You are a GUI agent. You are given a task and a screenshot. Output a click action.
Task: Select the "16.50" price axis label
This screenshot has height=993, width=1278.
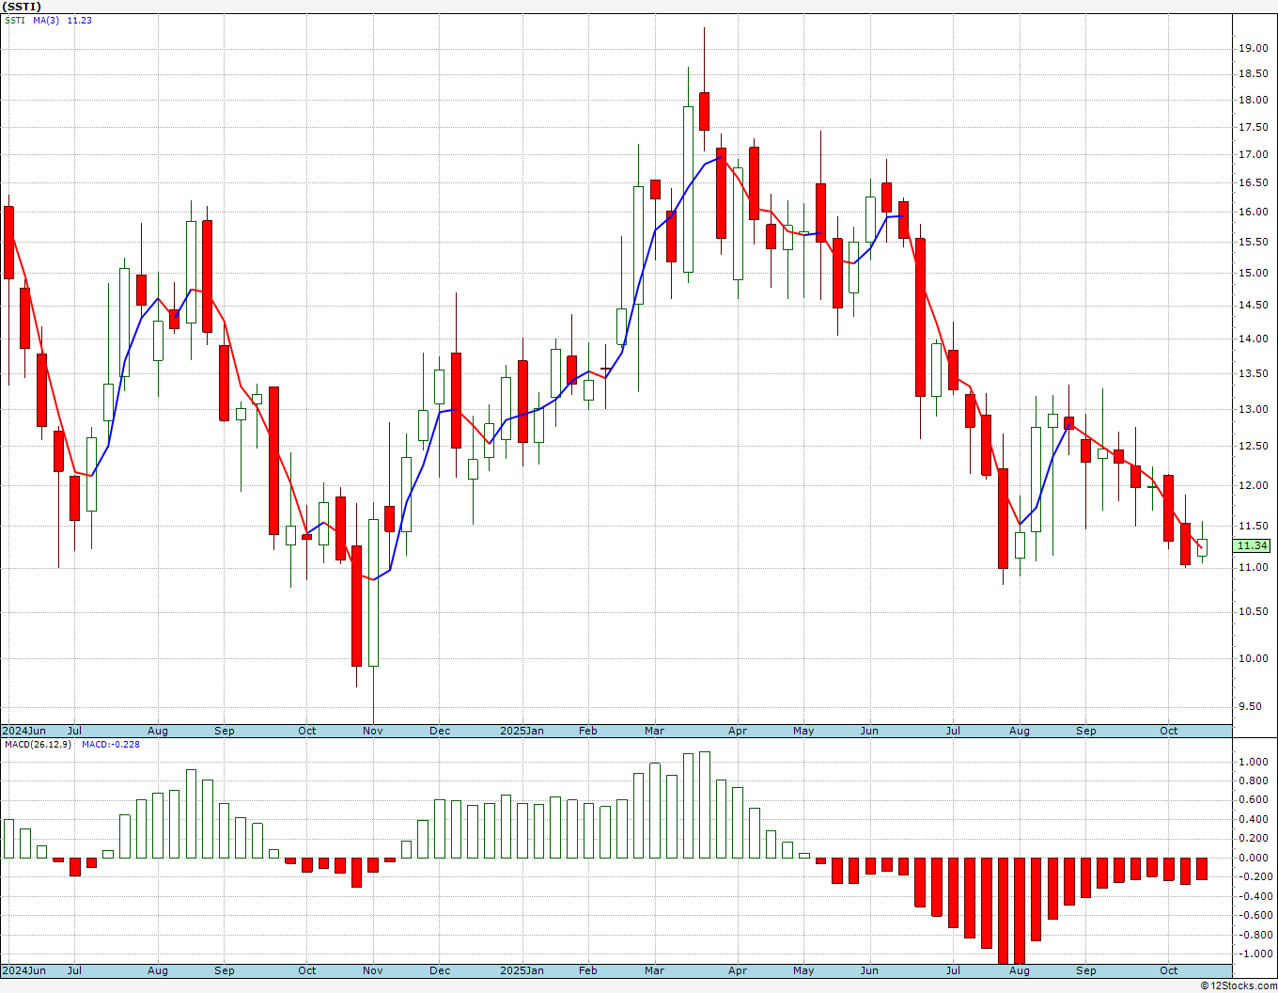pyautogui.click(x=1253, y=183)
